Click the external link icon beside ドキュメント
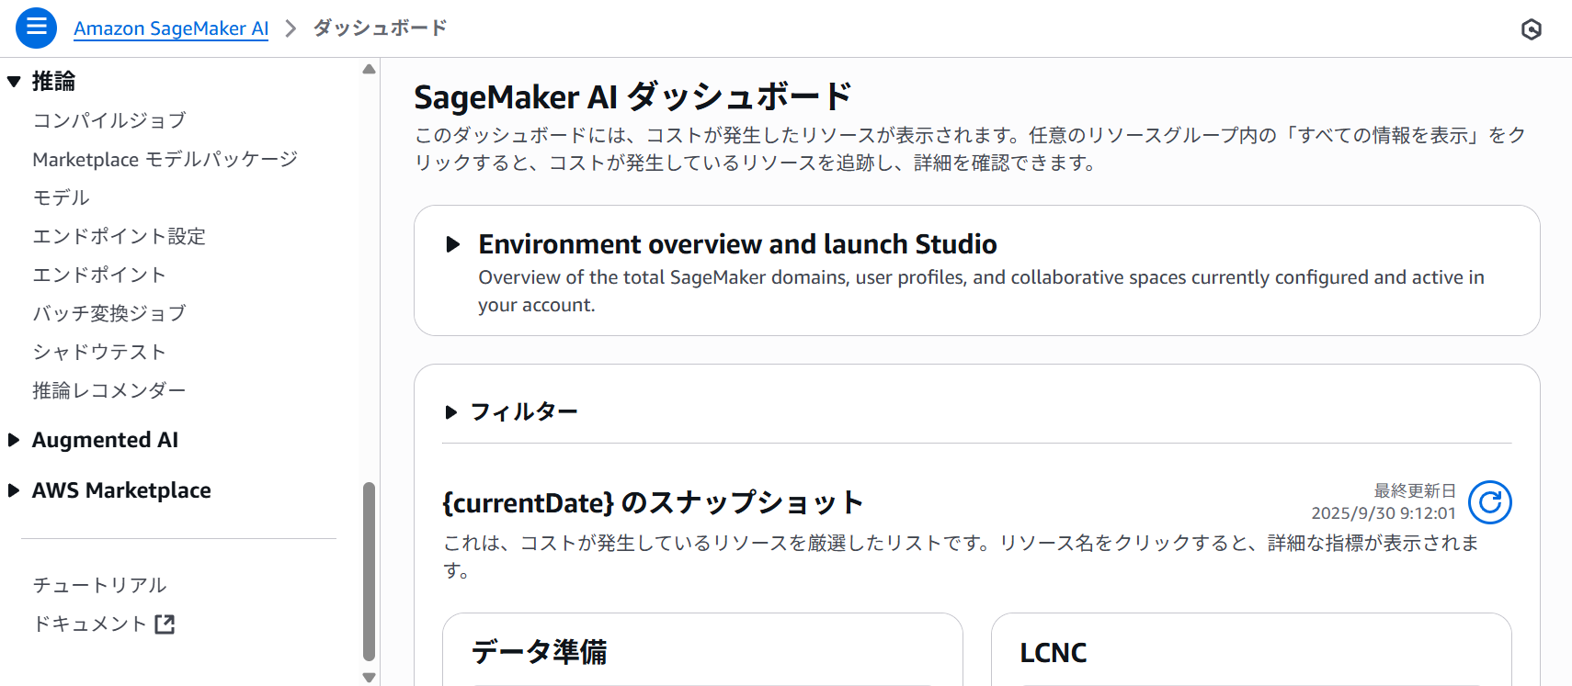Image resolution: width=1572 pixels, height=686 pixels. click(x=165, y=624)
